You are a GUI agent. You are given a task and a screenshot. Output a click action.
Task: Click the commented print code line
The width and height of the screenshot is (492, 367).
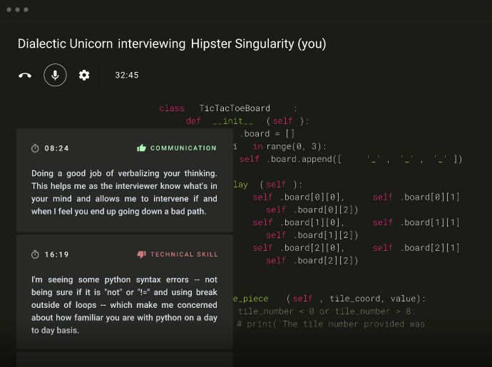pos(331,324)
